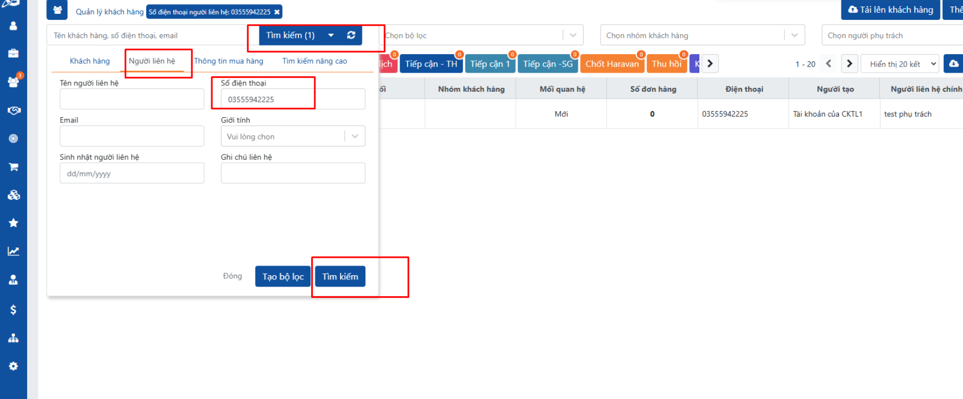Click the handshake icon in sidebar

click(x=13, y=111)
